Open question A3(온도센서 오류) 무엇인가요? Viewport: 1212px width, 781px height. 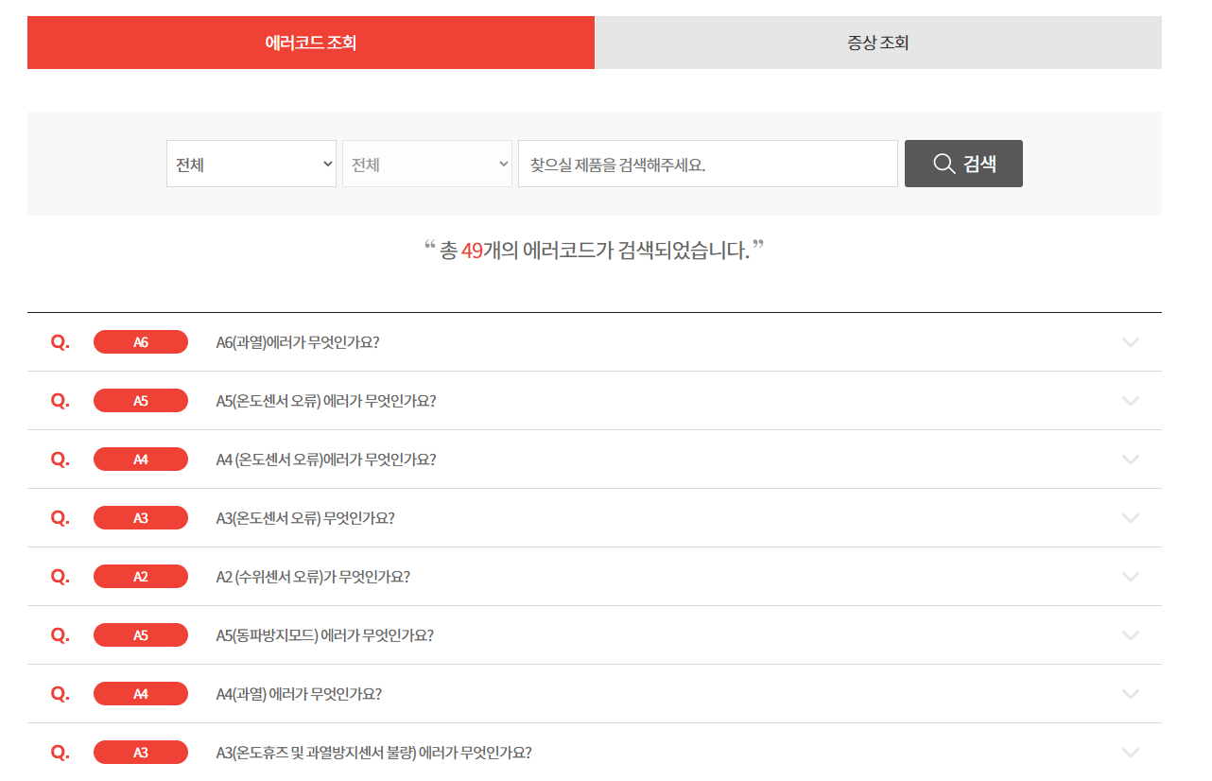(x=305, y=518)
